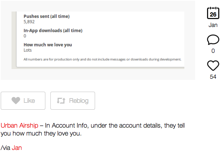Screen dimensions: 220x151
Task: Click the gray heart inside the Like button
Action: [x=16, y=101]
